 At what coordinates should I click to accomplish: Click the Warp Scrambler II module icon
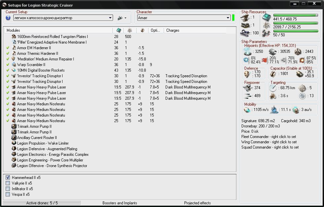tap(14, 65)
